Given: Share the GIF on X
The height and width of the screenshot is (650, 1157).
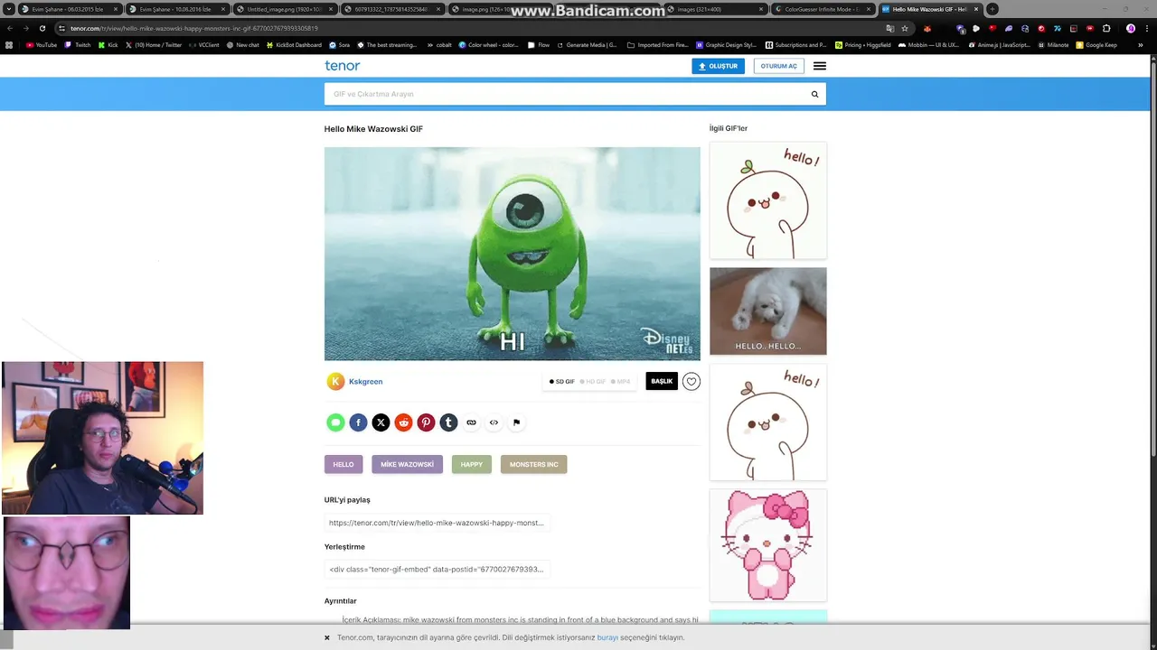Looking at the screenshot, I should pyautogui.click(x=381, y=422).
